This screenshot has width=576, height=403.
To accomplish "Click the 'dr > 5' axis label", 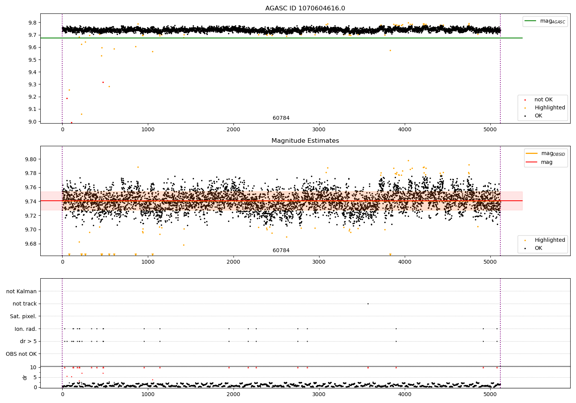I will tap(28, 342).
